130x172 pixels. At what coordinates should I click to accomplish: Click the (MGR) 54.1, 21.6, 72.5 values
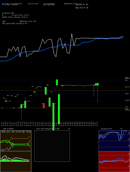[28, 21]
